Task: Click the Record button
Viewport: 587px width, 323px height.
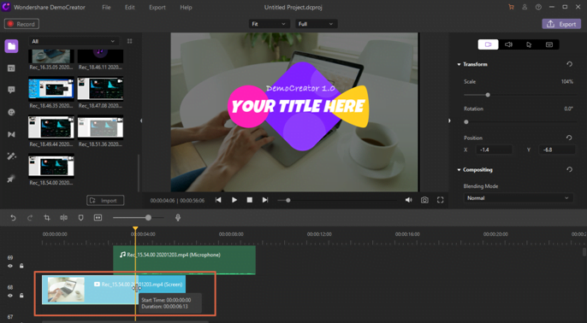Action: point(21,24)
